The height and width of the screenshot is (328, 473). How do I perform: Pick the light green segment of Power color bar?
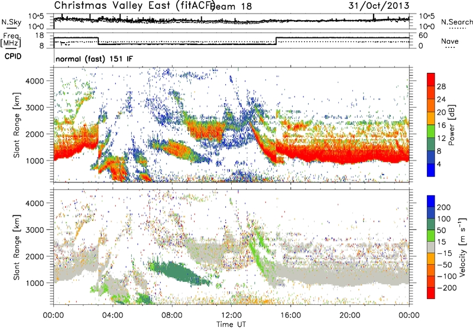coord(431,131)
